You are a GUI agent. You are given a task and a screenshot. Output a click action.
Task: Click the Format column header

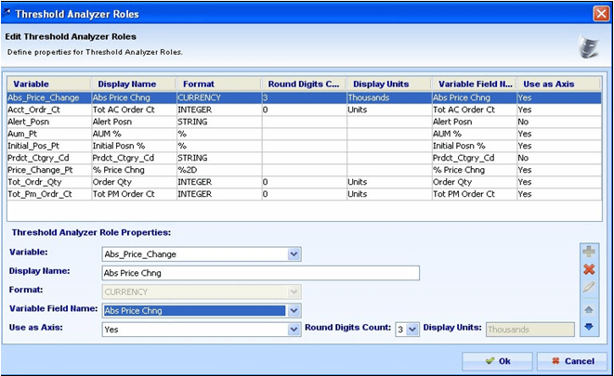pos(219,84)
